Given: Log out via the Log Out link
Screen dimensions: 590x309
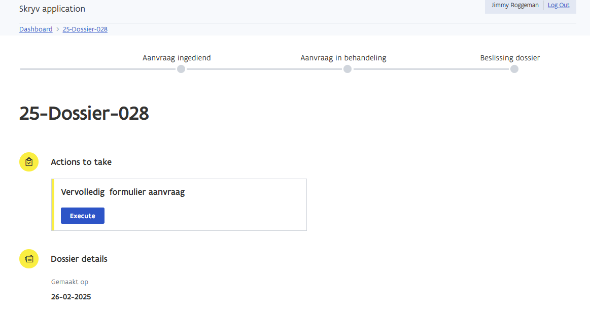Looking at the screenshot, I should pyautogui.click(x=559, y=5).
